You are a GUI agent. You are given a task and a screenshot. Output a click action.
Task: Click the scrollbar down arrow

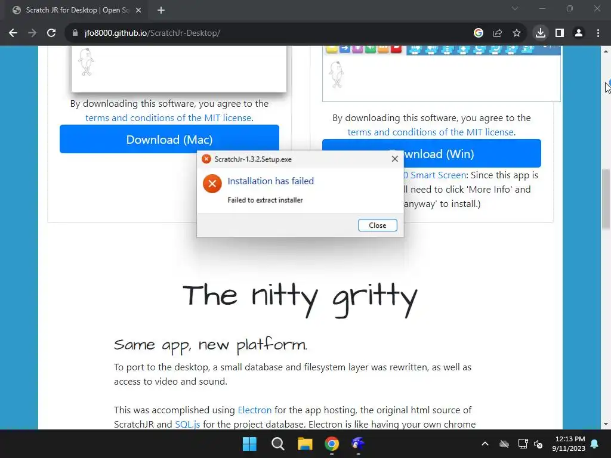tap(606, 424)
